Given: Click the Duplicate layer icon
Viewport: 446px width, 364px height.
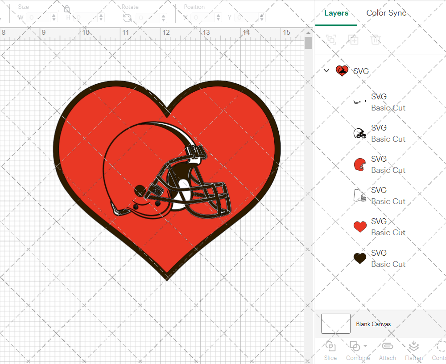Looking at the screenshot, I should coord(353,40).
